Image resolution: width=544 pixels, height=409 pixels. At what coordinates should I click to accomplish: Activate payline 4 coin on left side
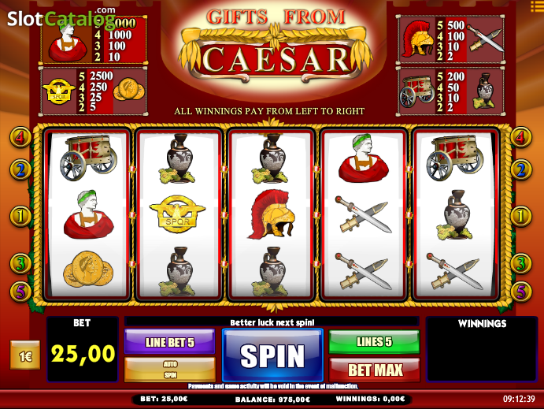click(20, 137)
